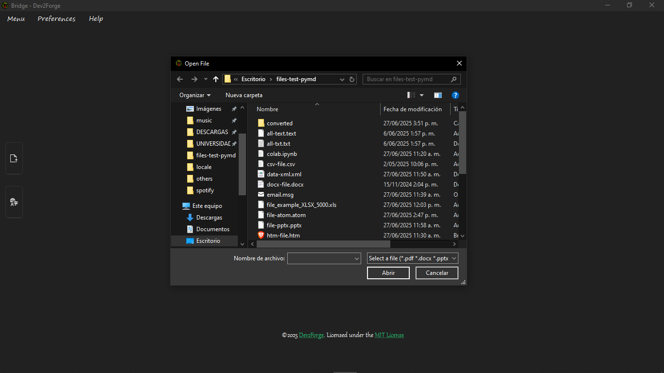The height and width of the screenshot is (373, 664).
Task: Select the file csv-file.csv
Action: pos(281,164)
